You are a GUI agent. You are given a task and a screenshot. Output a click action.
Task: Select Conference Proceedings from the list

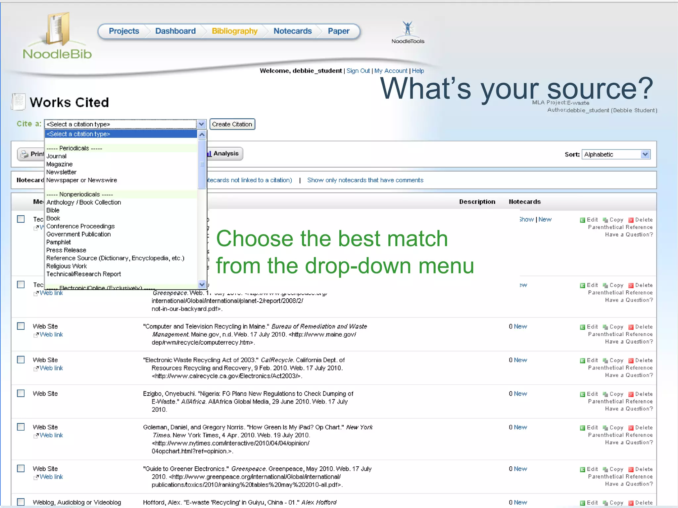coord(80,226)
